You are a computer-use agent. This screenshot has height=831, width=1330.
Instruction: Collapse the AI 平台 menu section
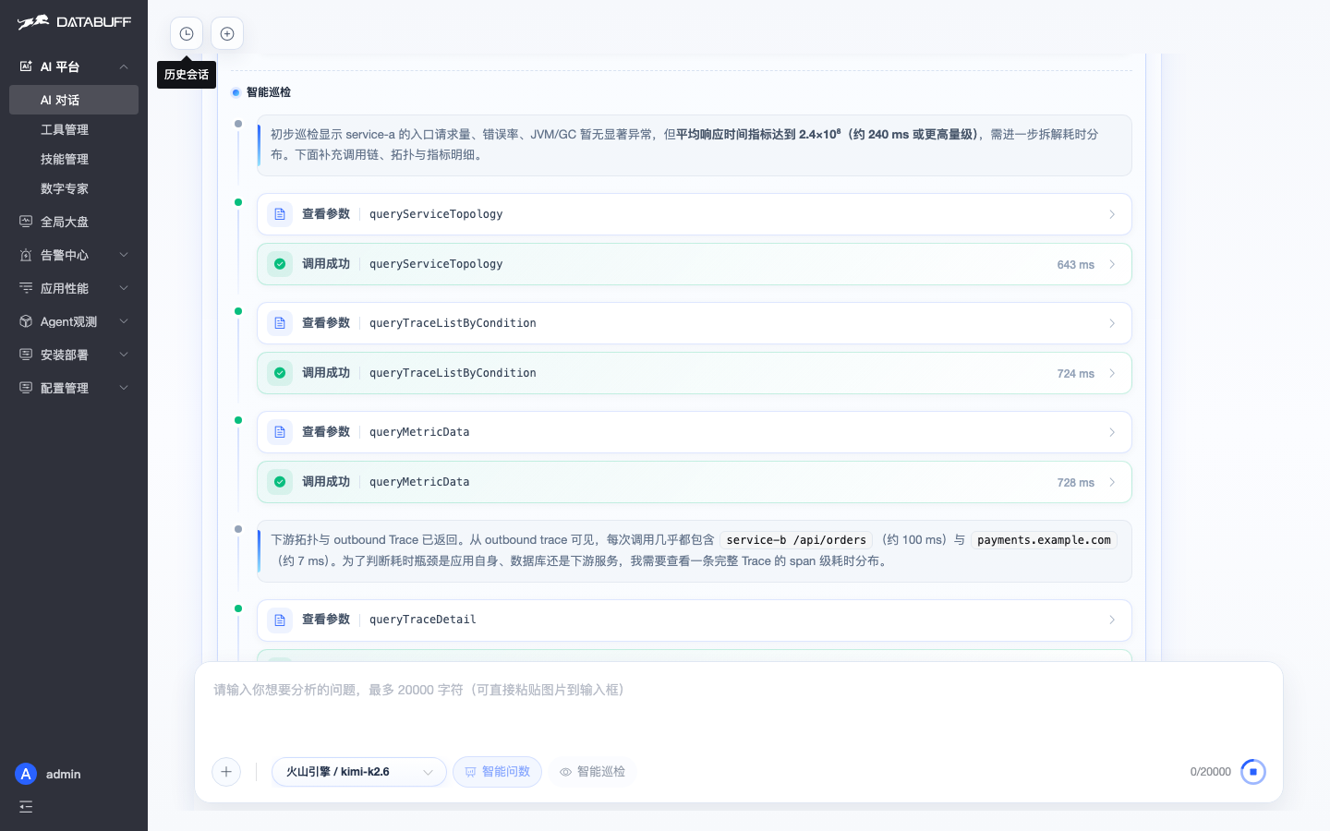(x=74, y=66)
